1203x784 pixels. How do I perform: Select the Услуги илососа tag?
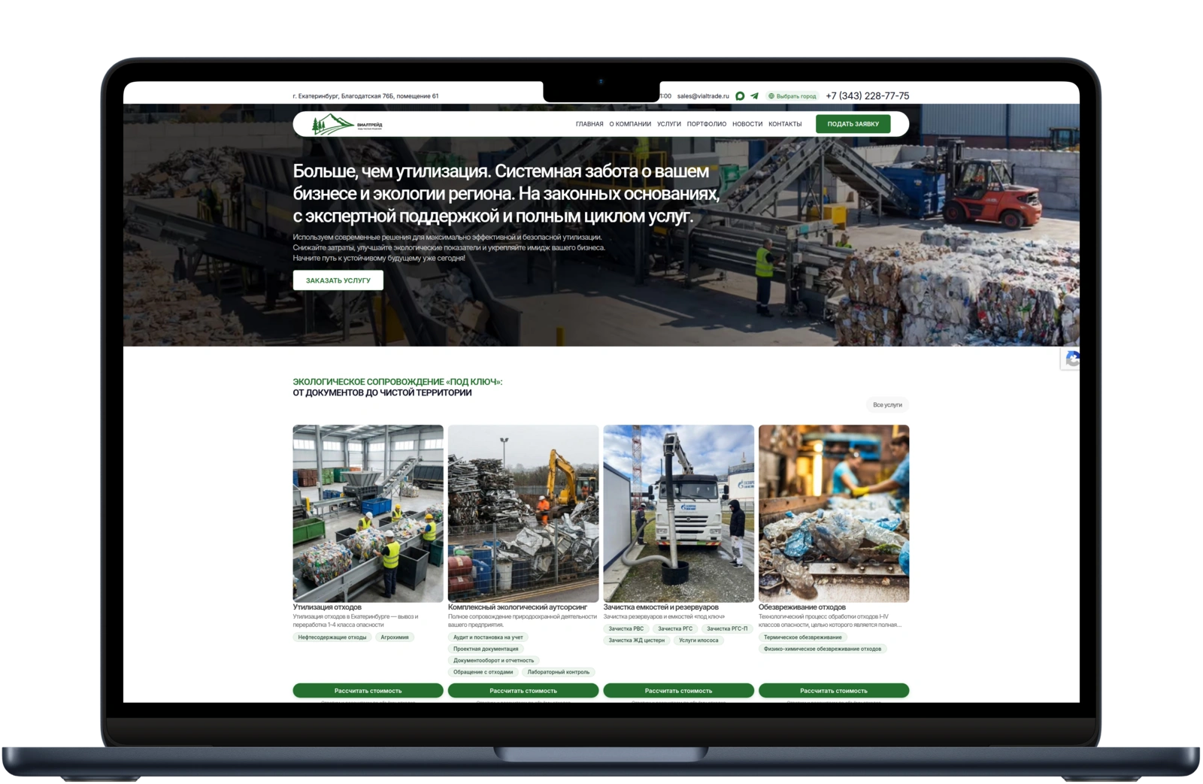pos(698,640)
